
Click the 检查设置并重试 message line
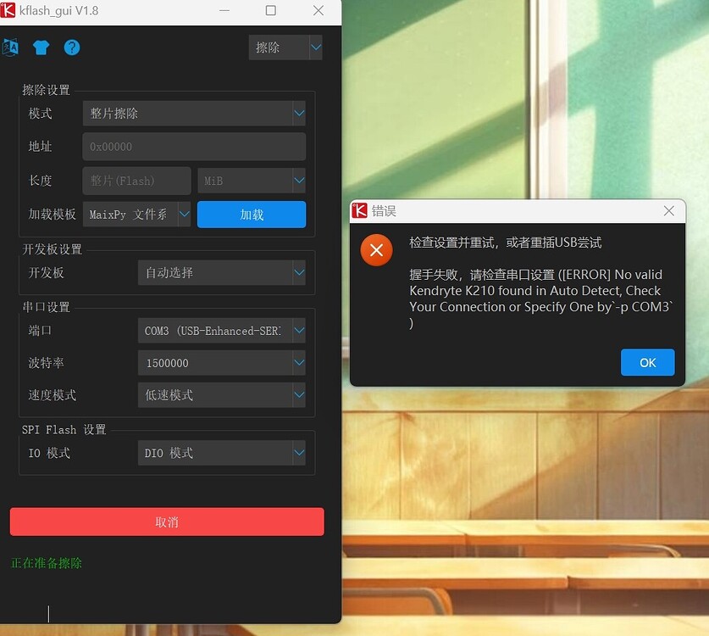[506, 243]
